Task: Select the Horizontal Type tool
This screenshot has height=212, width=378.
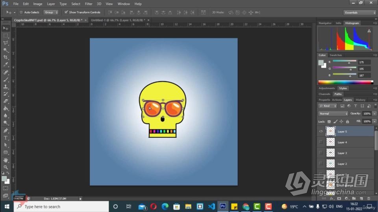Action: (6, 138)
